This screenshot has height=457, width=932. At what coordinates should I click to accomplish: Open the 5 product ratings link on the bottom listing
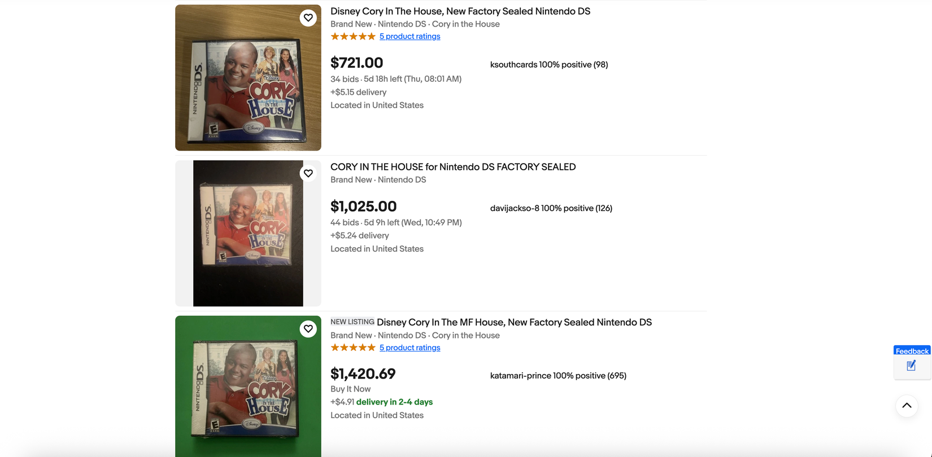click(410, 347)
